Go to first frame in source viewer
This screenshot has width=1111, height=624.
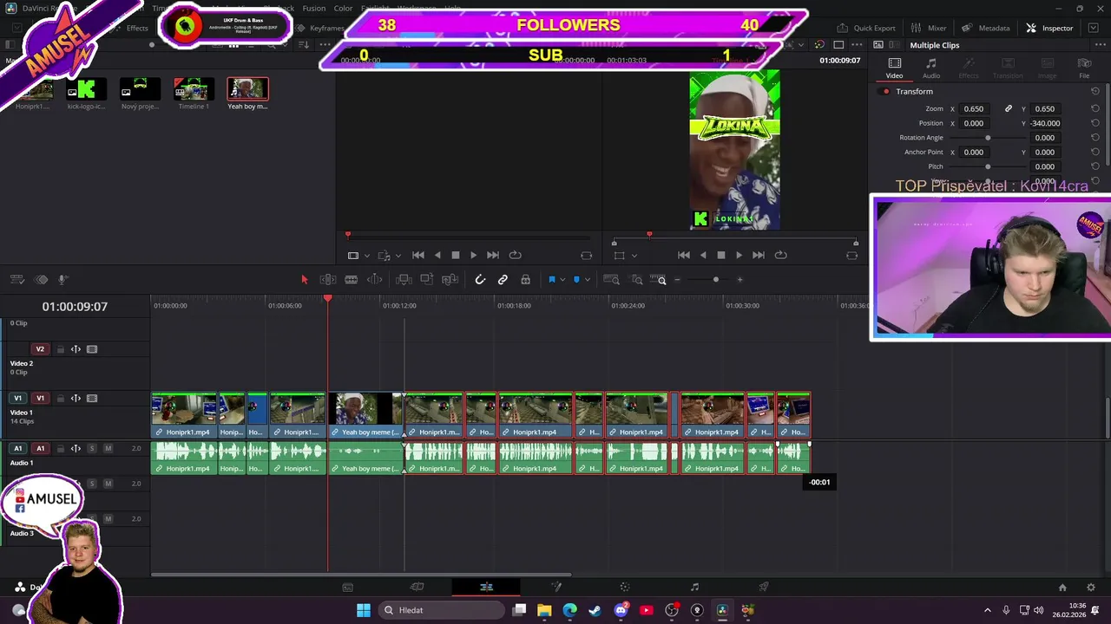click(x=418, y=255)
